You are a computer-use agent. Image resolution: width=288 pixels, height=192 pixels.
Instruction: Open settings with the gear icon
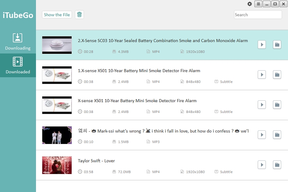coord(249,4)
